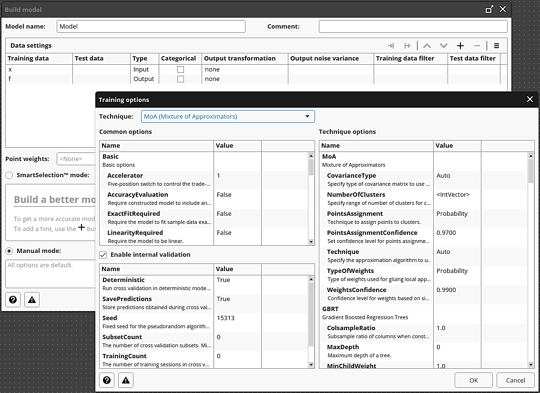The width and height of the screenshot is (540, 393).
Task: Maximize the Build model window
Action: pyautogui.click(x=489, y=10)
